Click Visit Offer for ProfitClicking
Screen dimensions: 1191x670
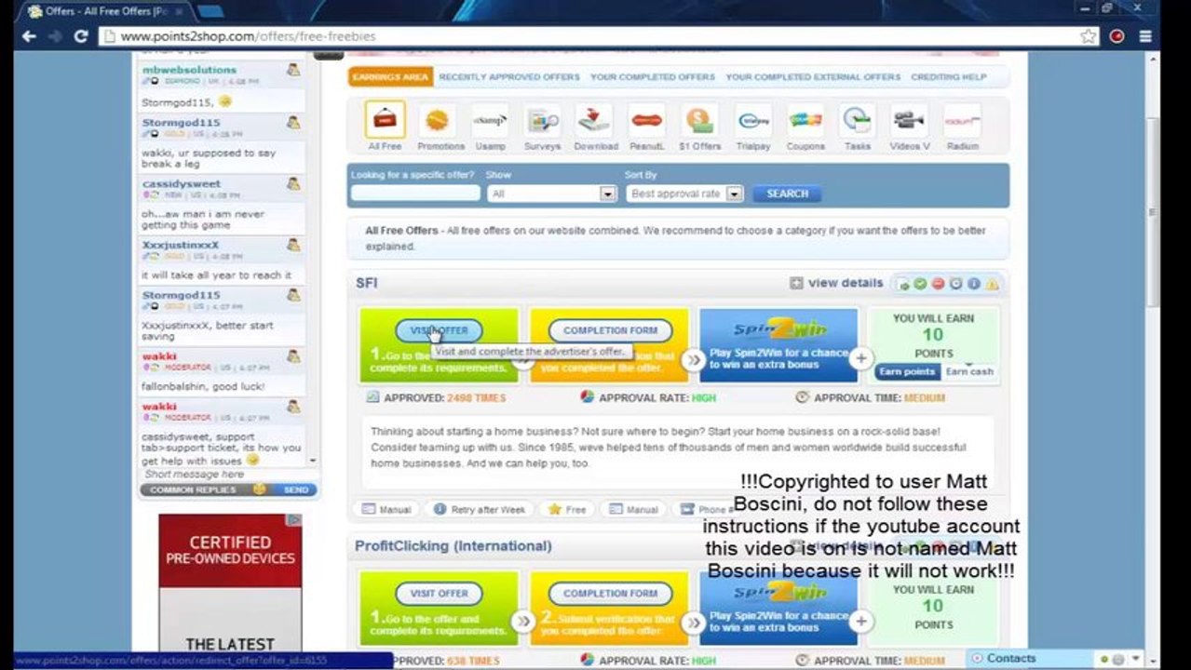[x=439, y=593]
